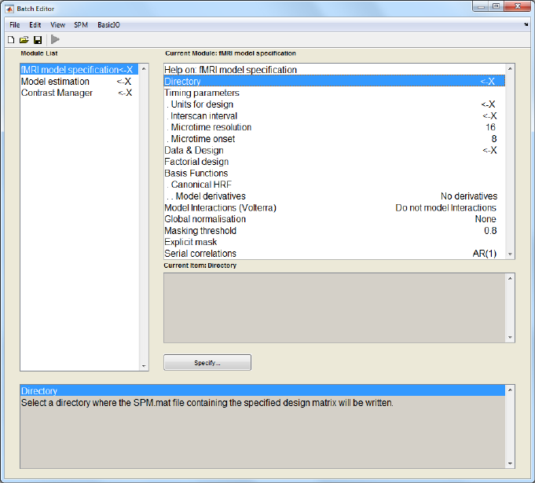Select the Basis Functions row
535x483 pixels.
pos(335,174)
